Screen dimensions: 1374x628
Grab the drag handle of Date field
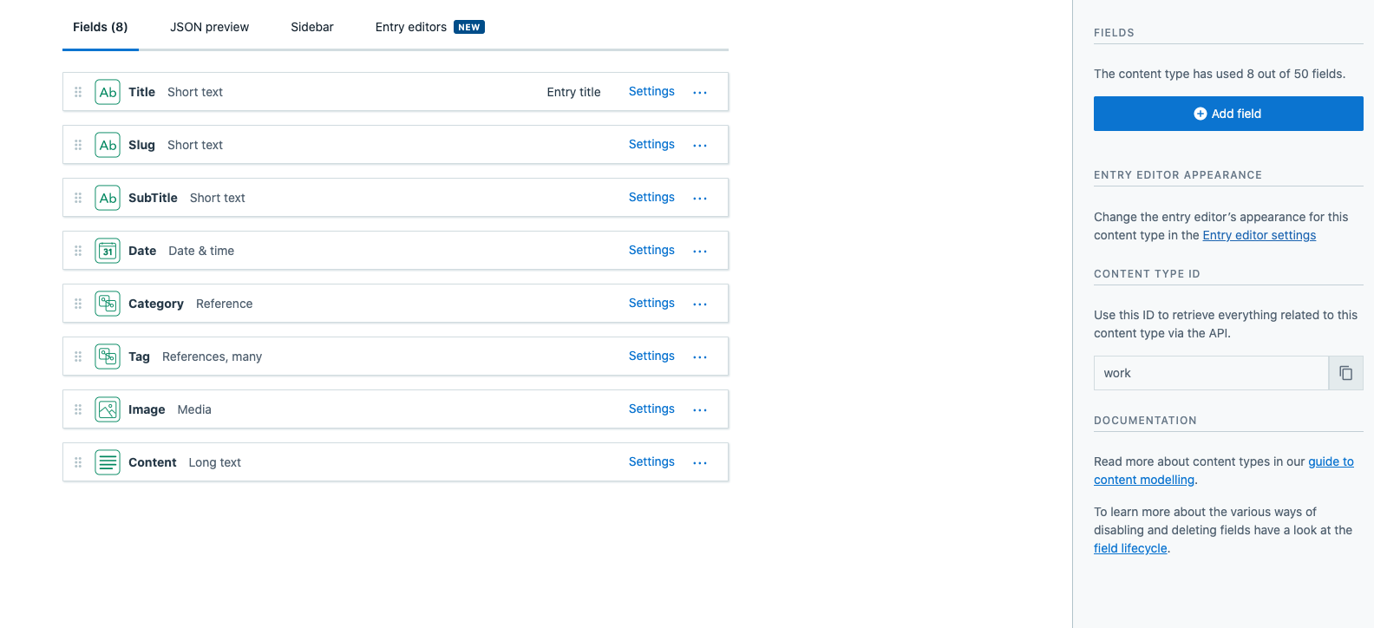click(x=78, y=251)
